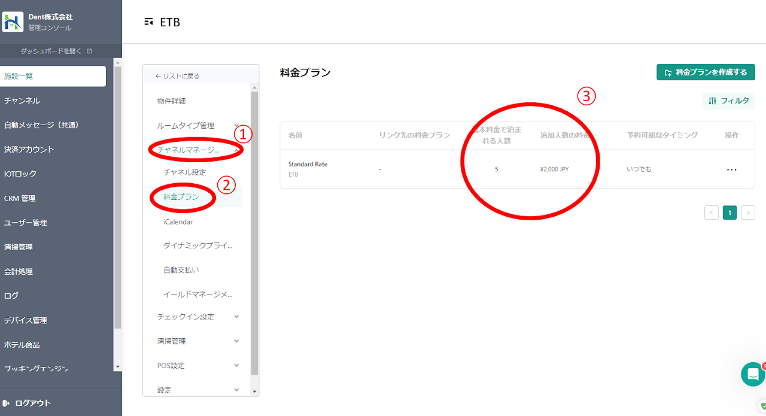Screen dimensions: 766x416
Task: Open the chat support bubble icon
Action: point(752,374)
